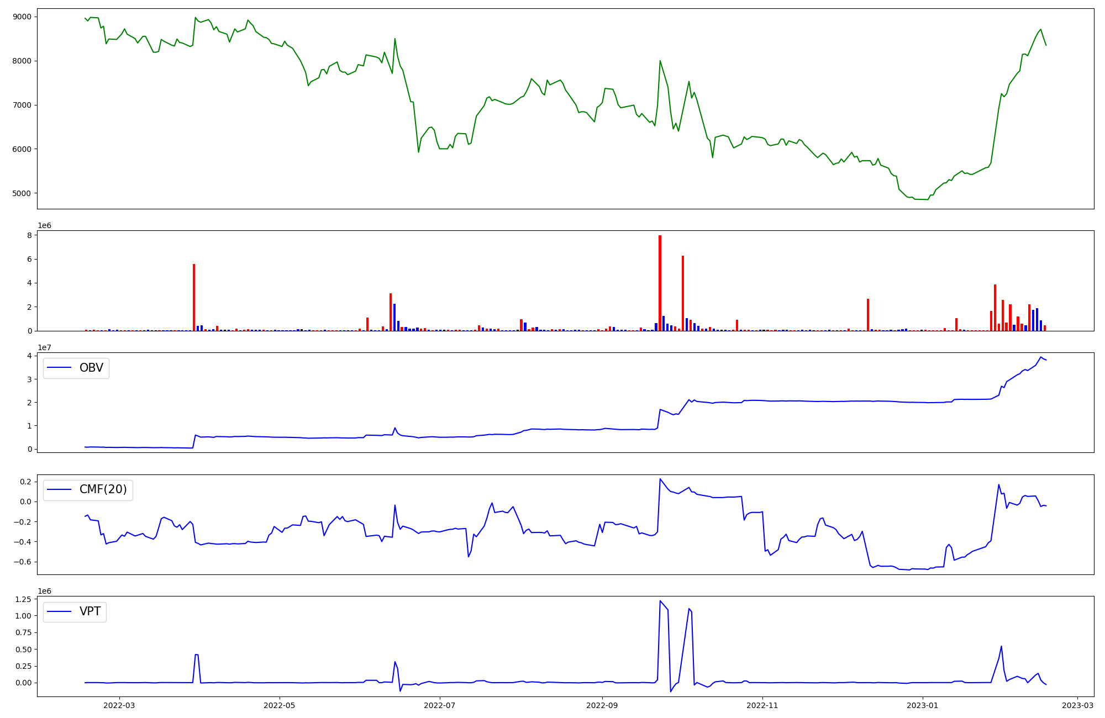
Task: Click the 5000 price axis tick label
Action: point(23,193)
